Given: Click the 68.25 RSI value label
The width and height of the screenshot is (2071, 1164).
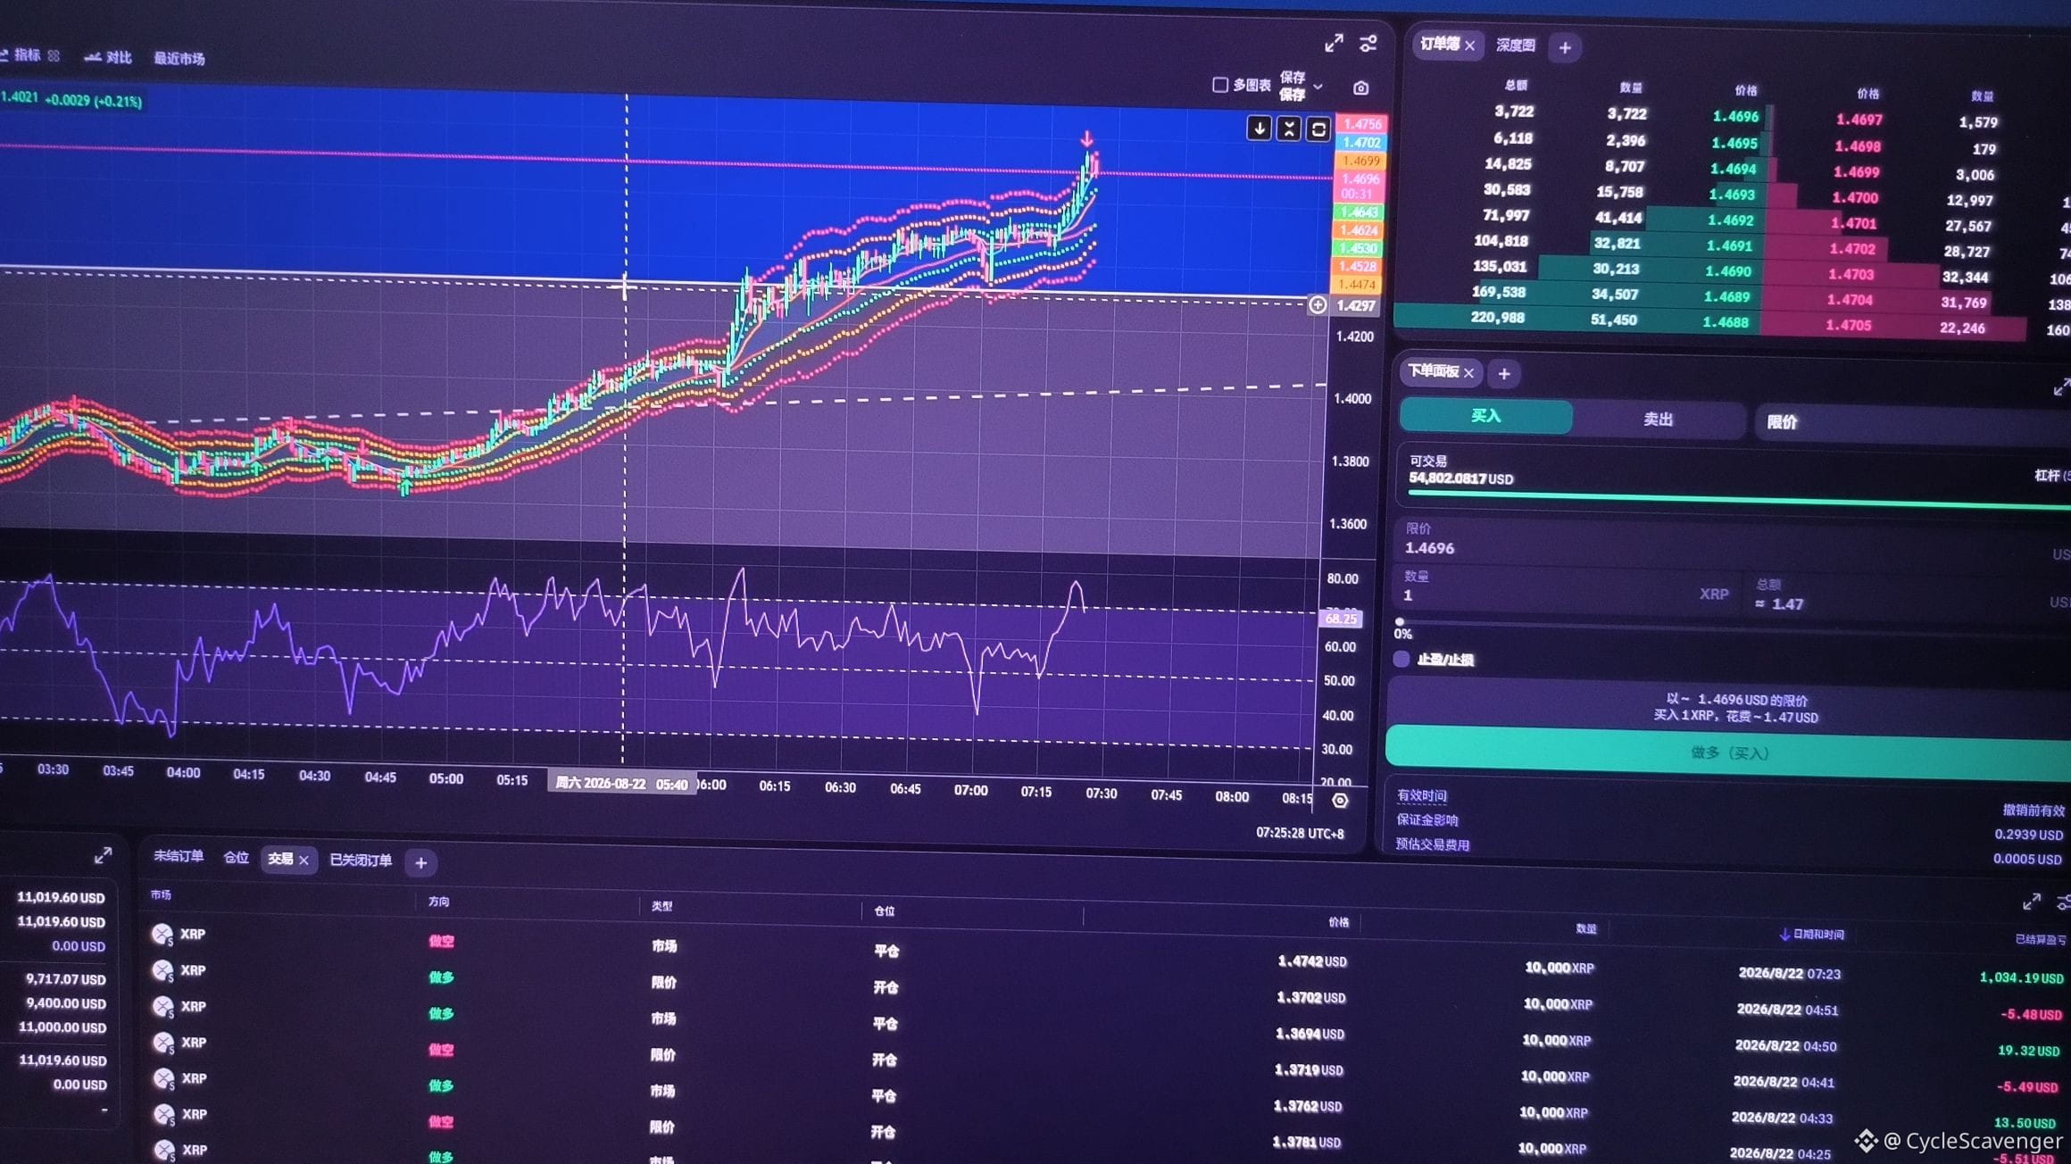Looking at the screenshot, I should click(x=1341, y=619).
